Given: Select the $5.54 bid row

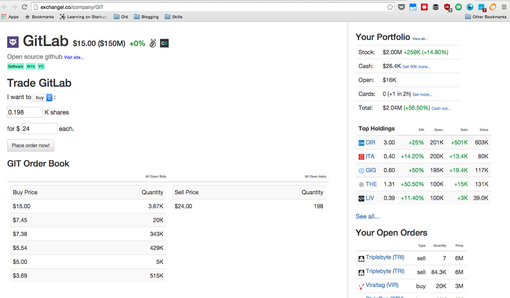Looking at the screenshot, I should coord(88,248).
